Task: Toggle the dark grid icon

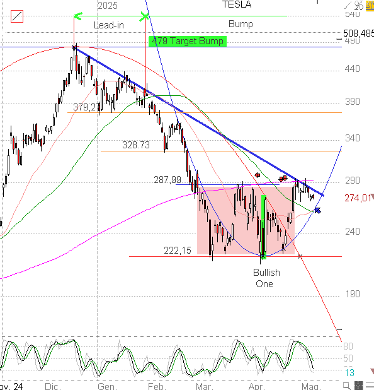Action: (x=358, y=386)
